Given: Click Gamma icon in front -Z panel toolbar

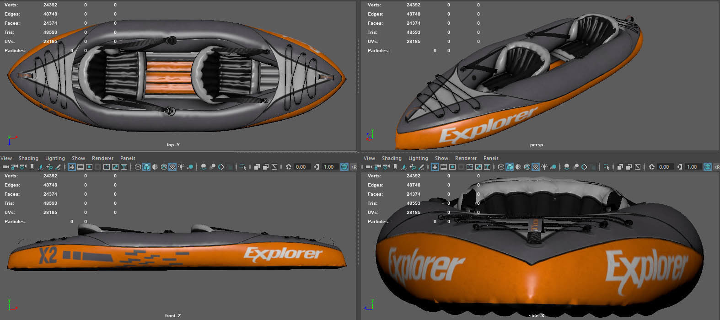Looking at the screenshot, I should 317,167.
